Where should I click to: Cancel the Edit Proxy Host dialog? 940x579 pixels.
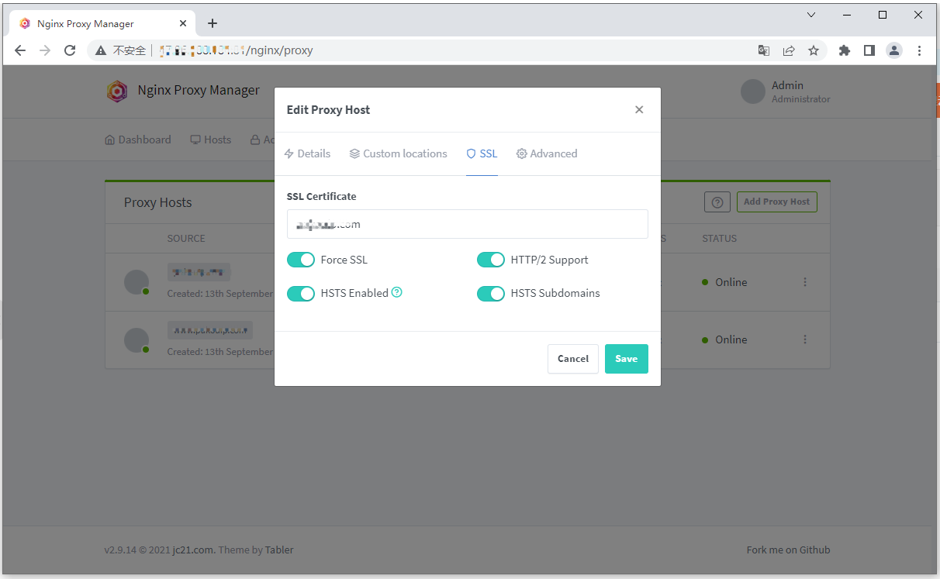(x=573, y=359)
